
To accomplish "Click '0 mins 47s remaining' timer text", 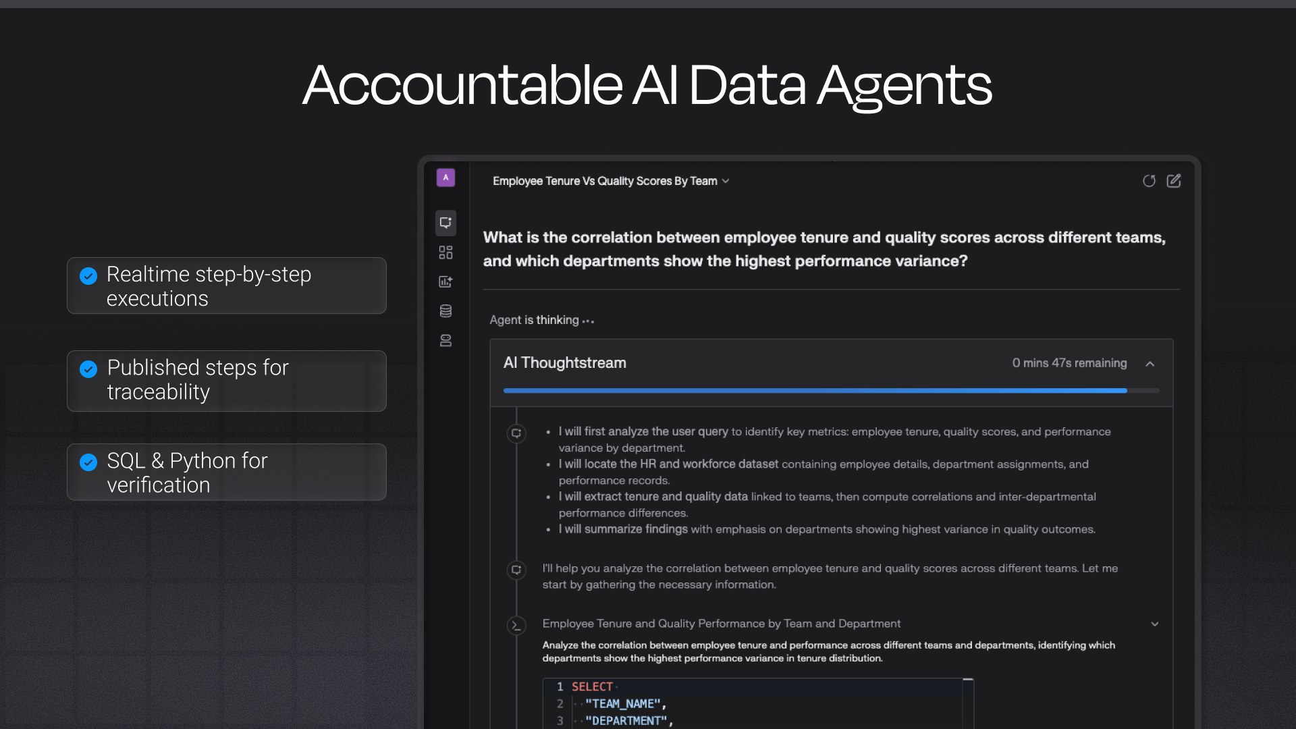I will [x=1069, y=363].
